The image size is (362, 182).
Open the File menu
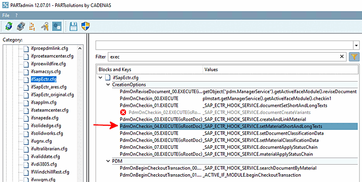pyautogui.click(x=6, y=15)
